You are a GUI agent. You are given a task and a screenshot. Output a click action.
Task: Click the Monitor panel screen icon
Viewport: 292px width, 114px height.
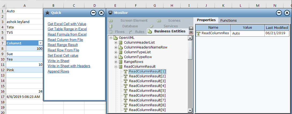[x=110, y=13]
